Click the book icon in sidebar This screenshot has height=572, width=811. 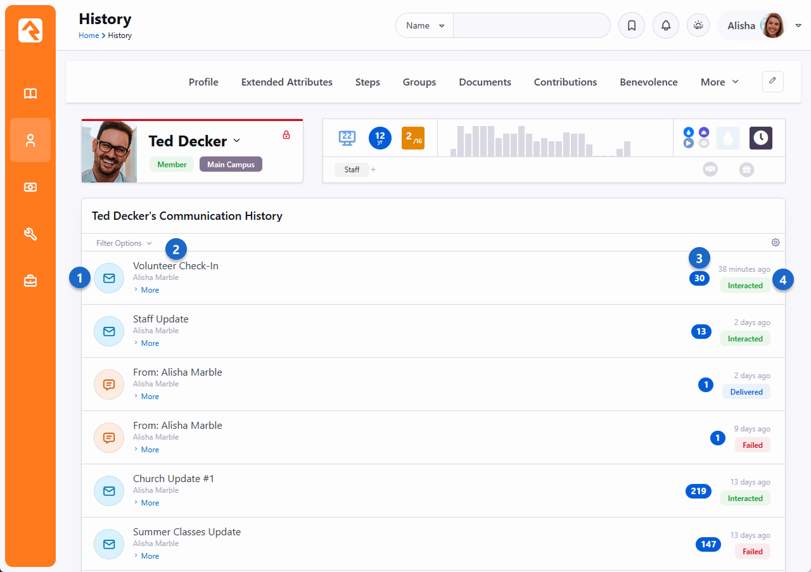click(30, 94)
